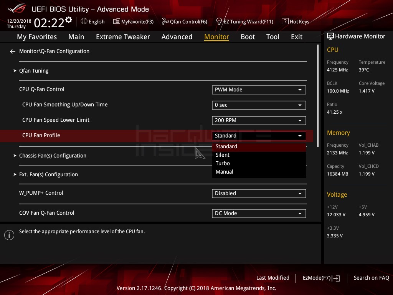Open the COV Fan Q-Fan Control dropdown

point(259,214)
